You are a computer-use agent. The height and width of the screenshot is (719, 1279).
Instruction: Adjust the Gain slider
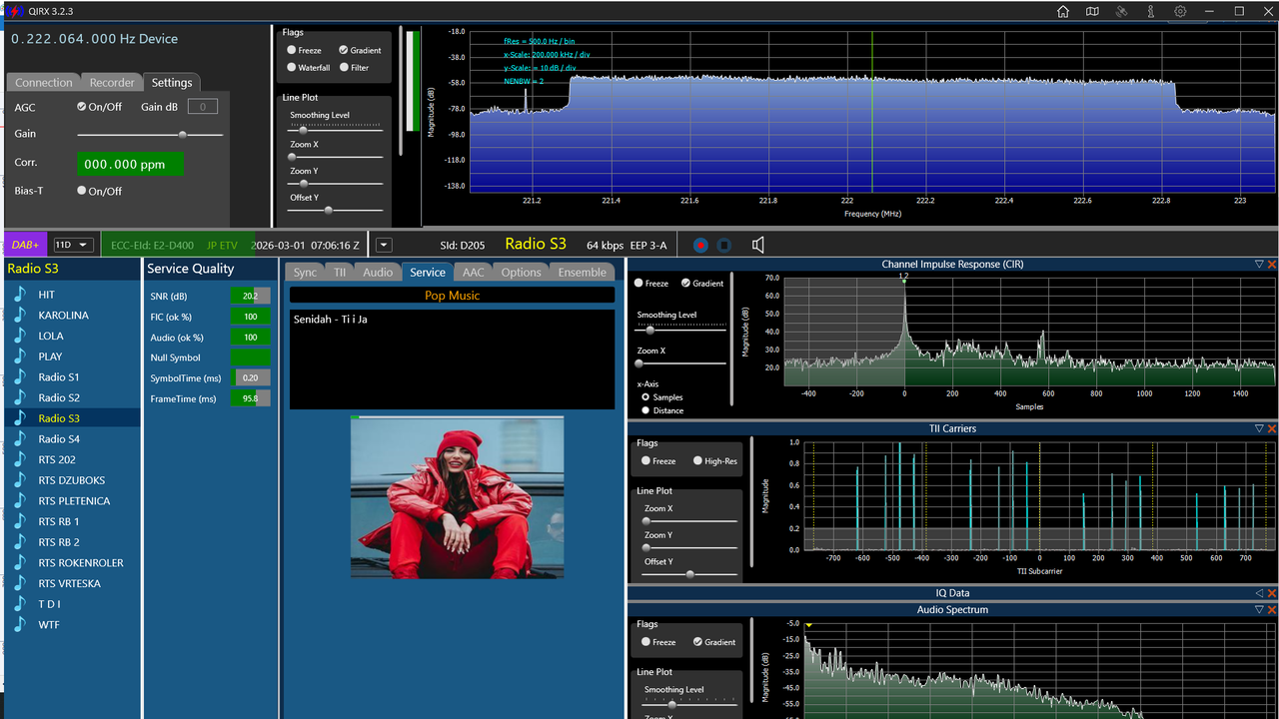150,134
